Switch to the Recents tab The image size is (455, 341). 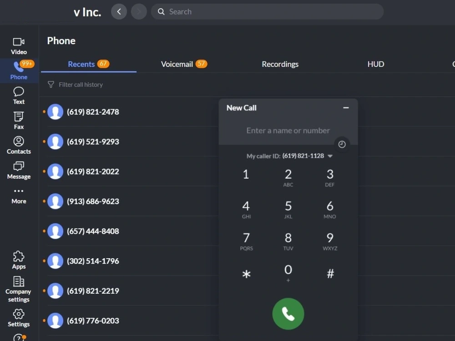tap(89, 64)
